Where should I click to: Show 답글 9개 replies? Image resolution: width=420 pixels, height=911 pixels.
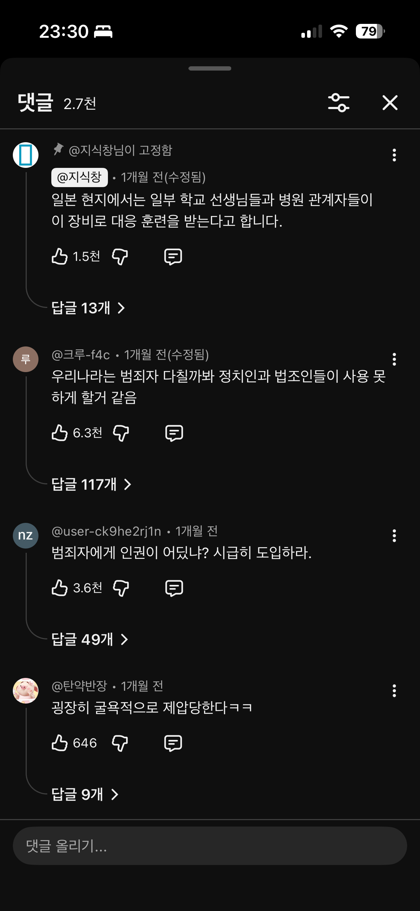pos(85,794)
